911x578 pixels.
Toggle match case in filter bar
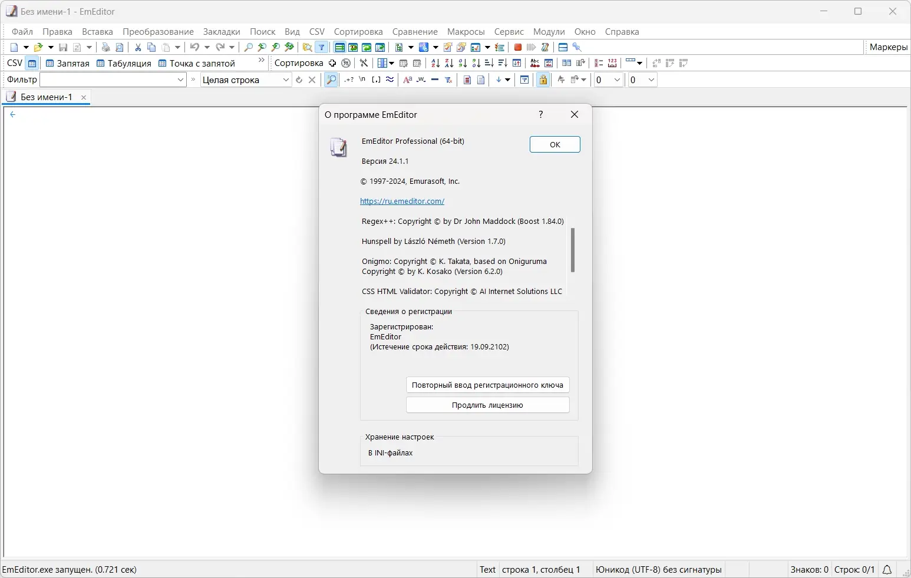pyautogui.click(x=407, y=80)
